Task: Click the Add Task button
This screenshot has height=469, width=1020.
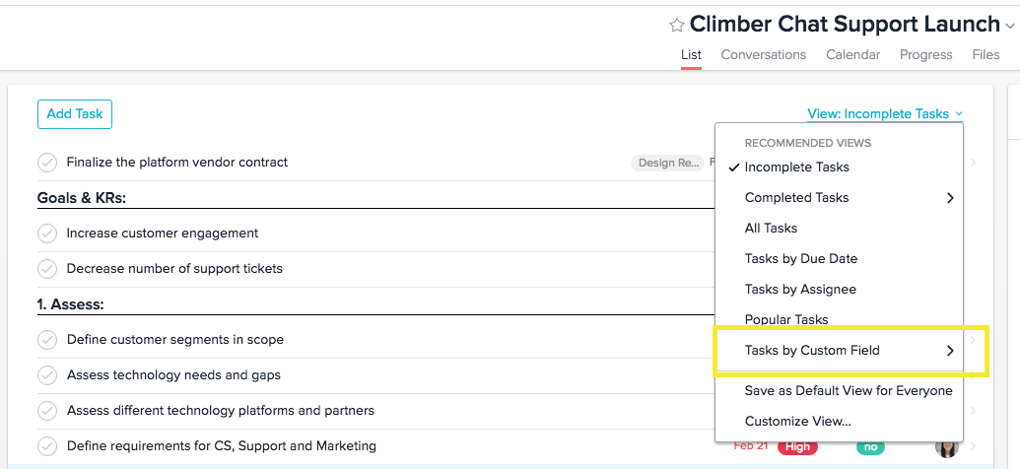Action: click(75, 114)
